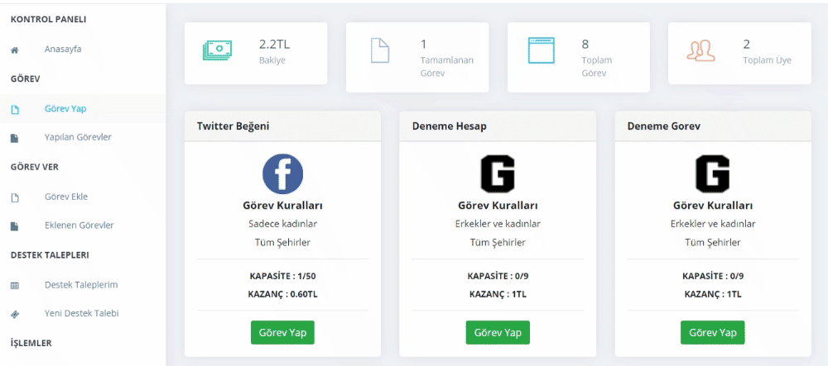Image resolution: width=828 pixels, height=366 pixels.
Task: Click the G logo in Deneme Hesap card
Action: 498,173
